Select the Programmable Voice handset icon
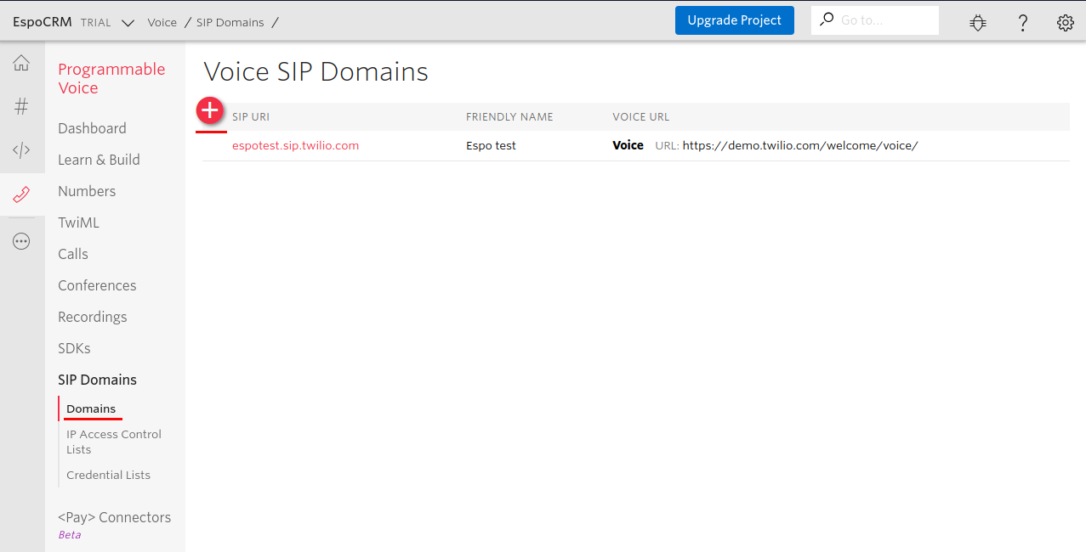This screenshot has height=552, width=1086. coord(20,194)
